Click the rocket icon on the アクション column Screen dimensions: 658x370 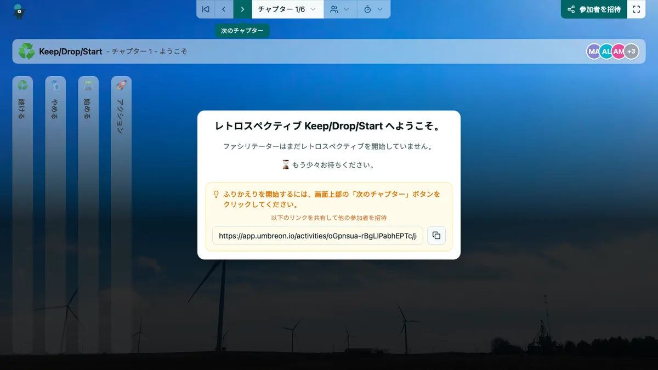click(121, 84)
